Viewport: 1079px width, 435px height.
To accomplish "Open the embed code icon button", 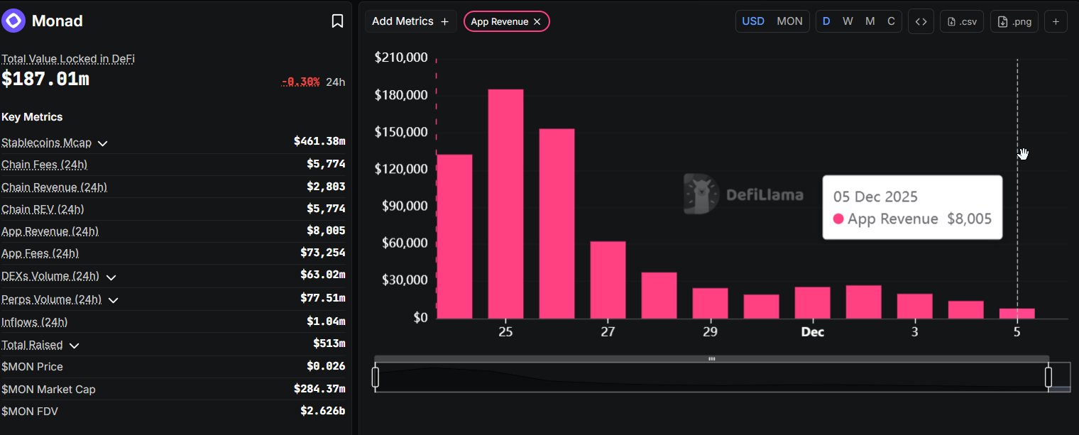I will click(921, 21).
